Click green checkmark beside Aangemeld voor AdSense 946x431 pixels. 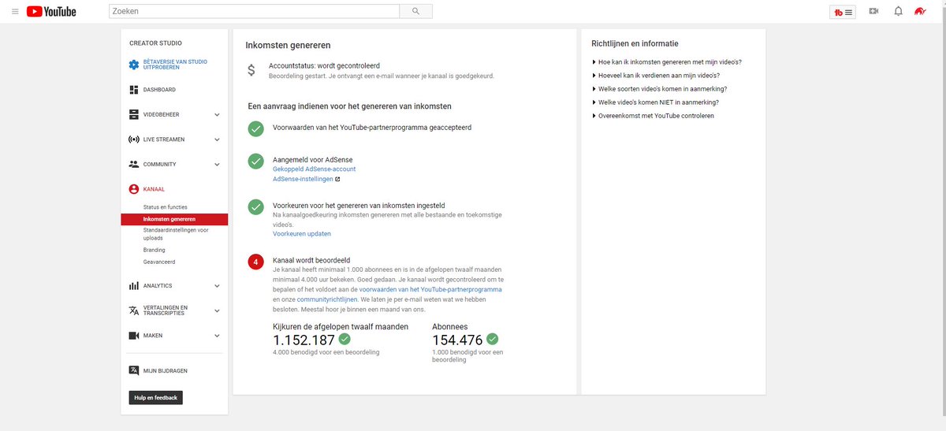coord(255,161)
